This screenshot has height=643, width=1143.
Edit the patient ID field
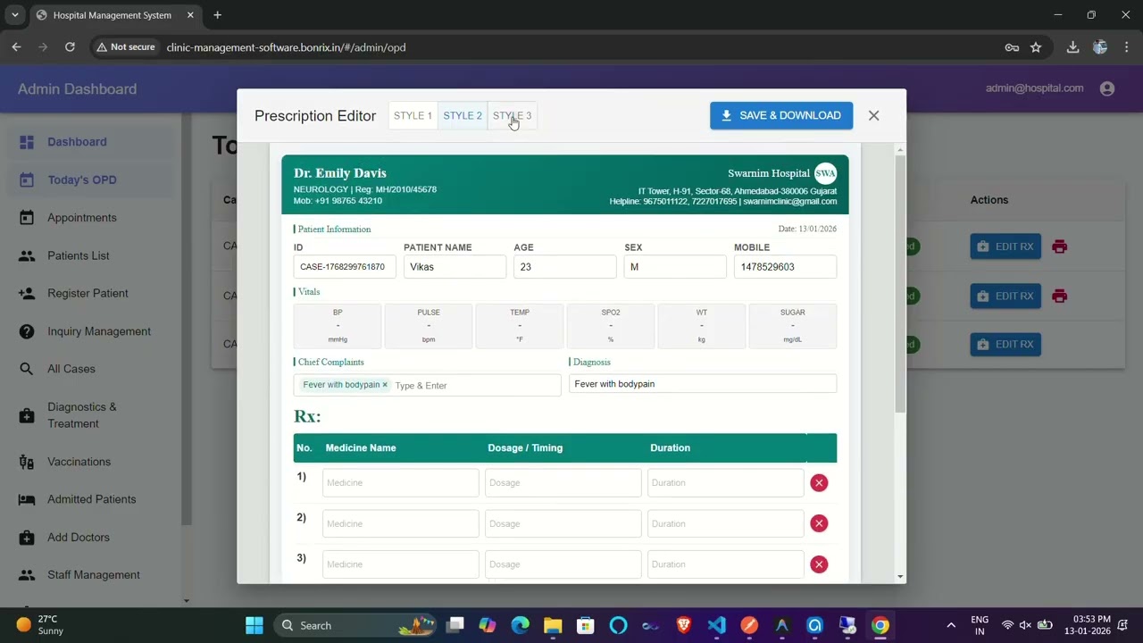click(x=345, y=267)
